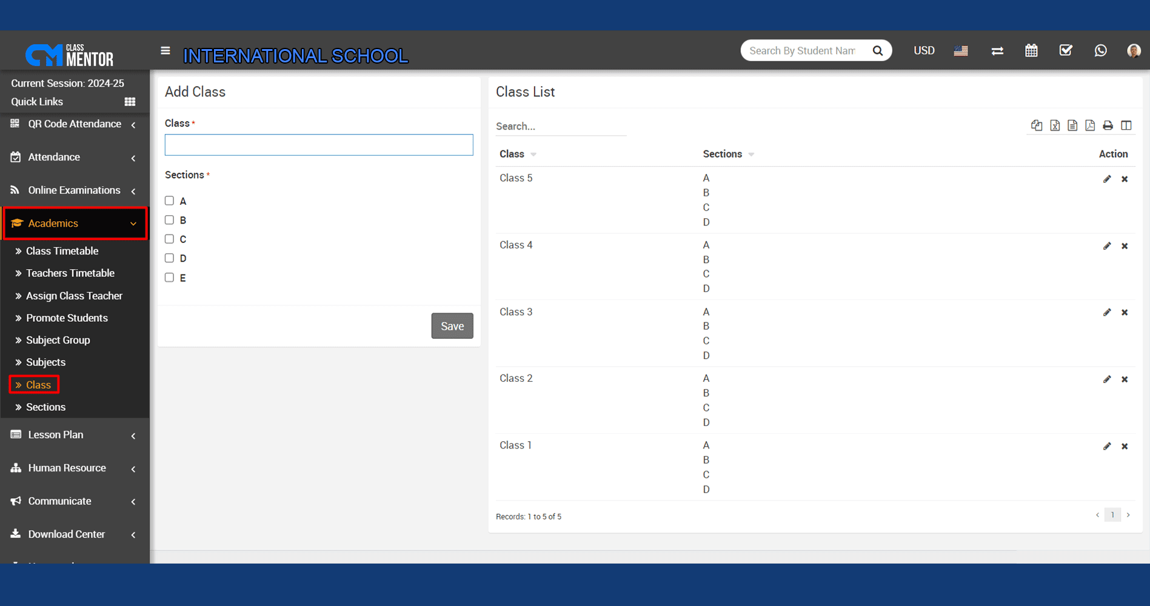Open the Sections submenu item
The width and height of the screenshot is (1150, 606).
click(45, 407)
